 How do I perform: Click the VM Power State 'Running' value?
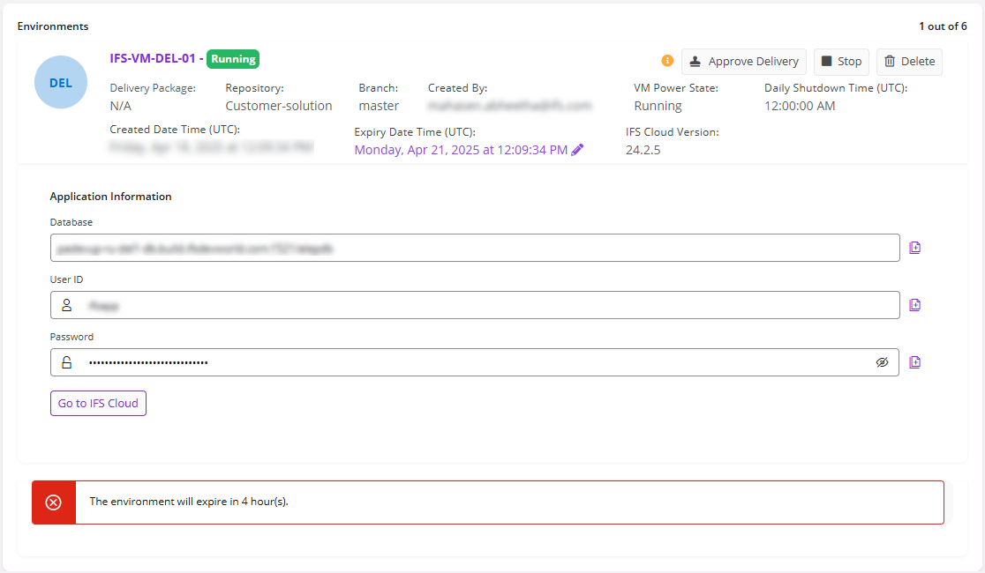coord(658,106)
